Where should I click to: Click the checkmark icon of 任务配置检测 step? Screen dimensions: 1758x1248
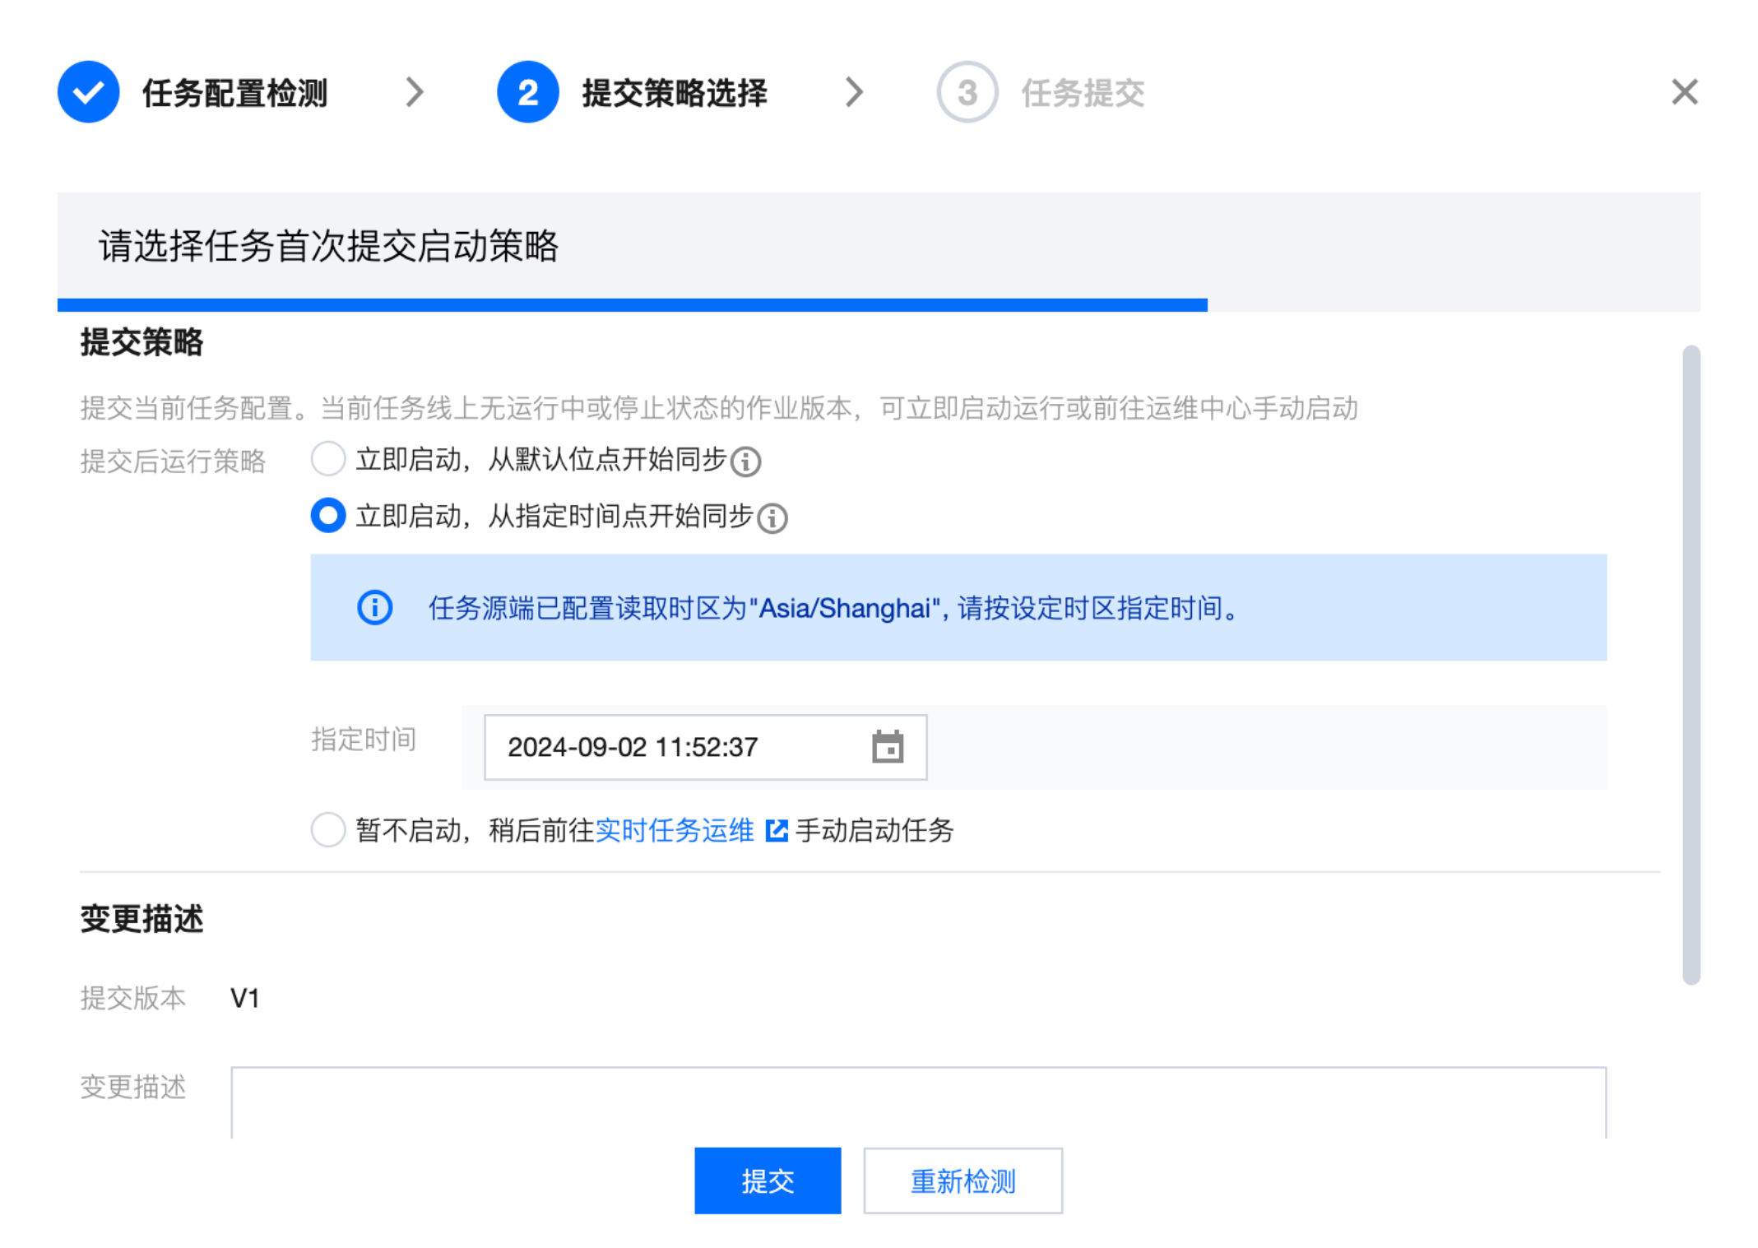(88, 92)
